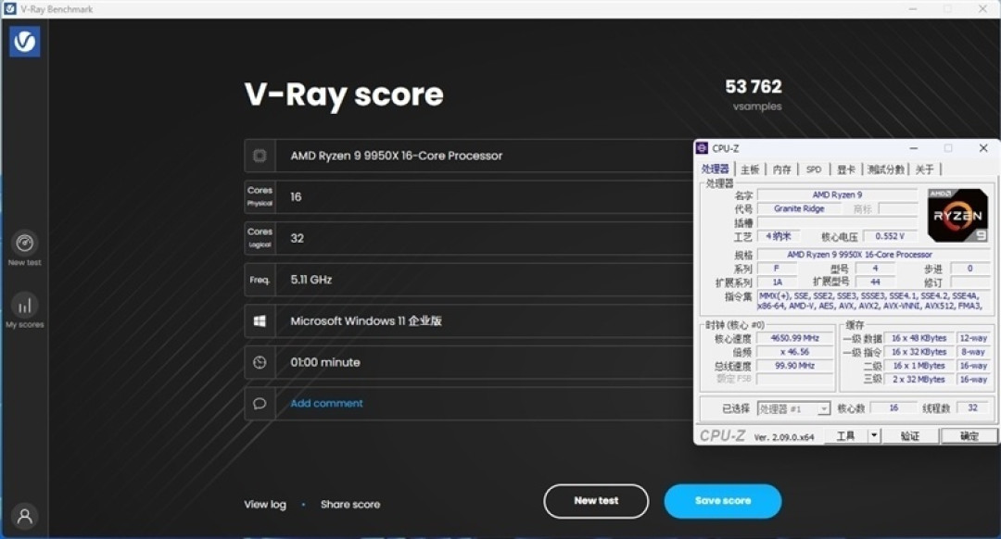
Task: Click the V-Ray score heading
Action: tap(344, 94)
